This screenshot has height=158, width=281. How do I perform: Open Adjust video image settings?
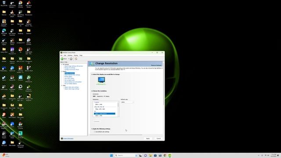[x=72, y=89]
